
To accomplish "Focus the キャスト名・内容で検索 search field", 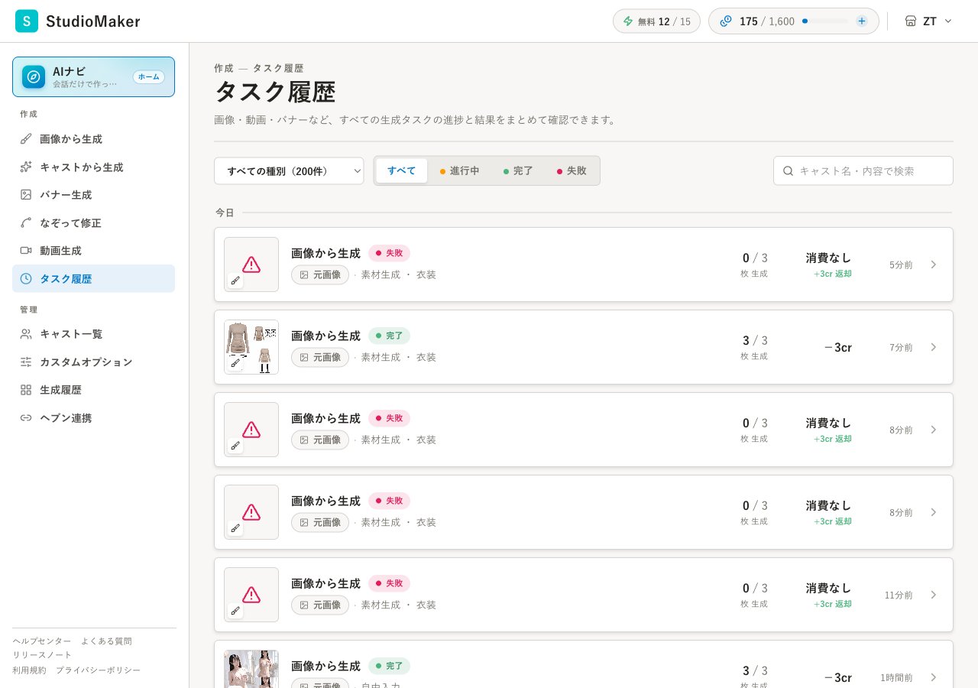I will pos(863,171).
